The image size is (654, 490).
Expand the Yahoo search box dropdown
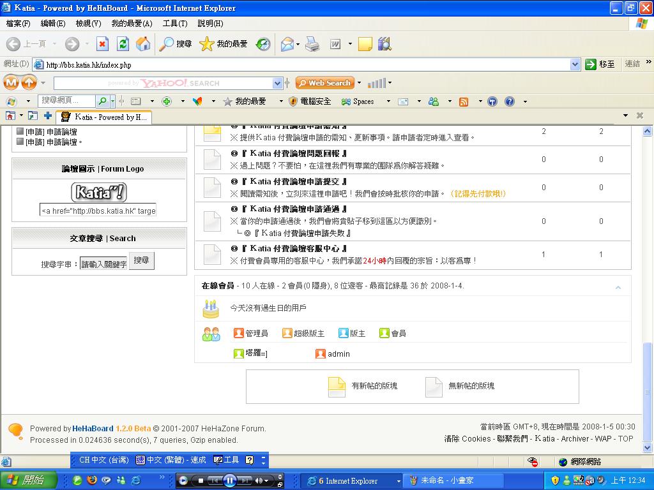(x=277, y=84)
